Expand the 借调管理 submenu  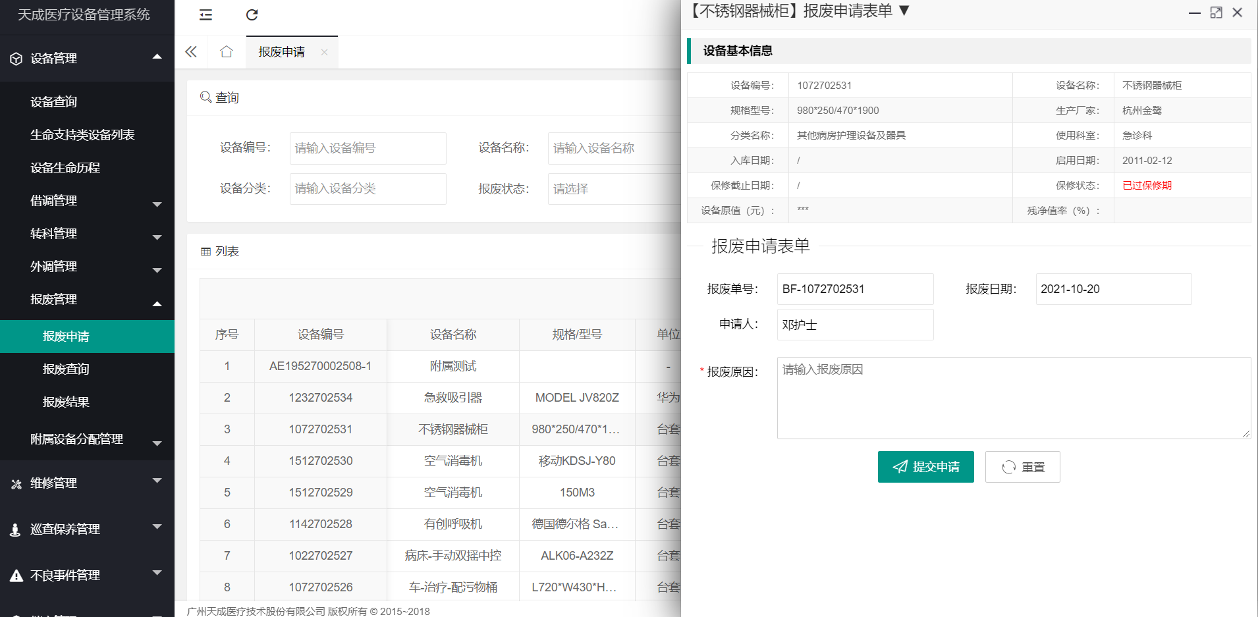[157, 204]
